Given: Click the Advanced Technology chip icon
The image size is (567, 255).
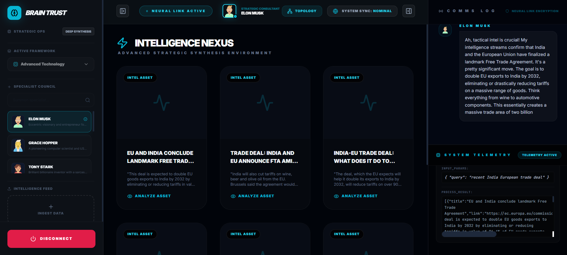Looking at the screenshot, I should coord(16,64).
